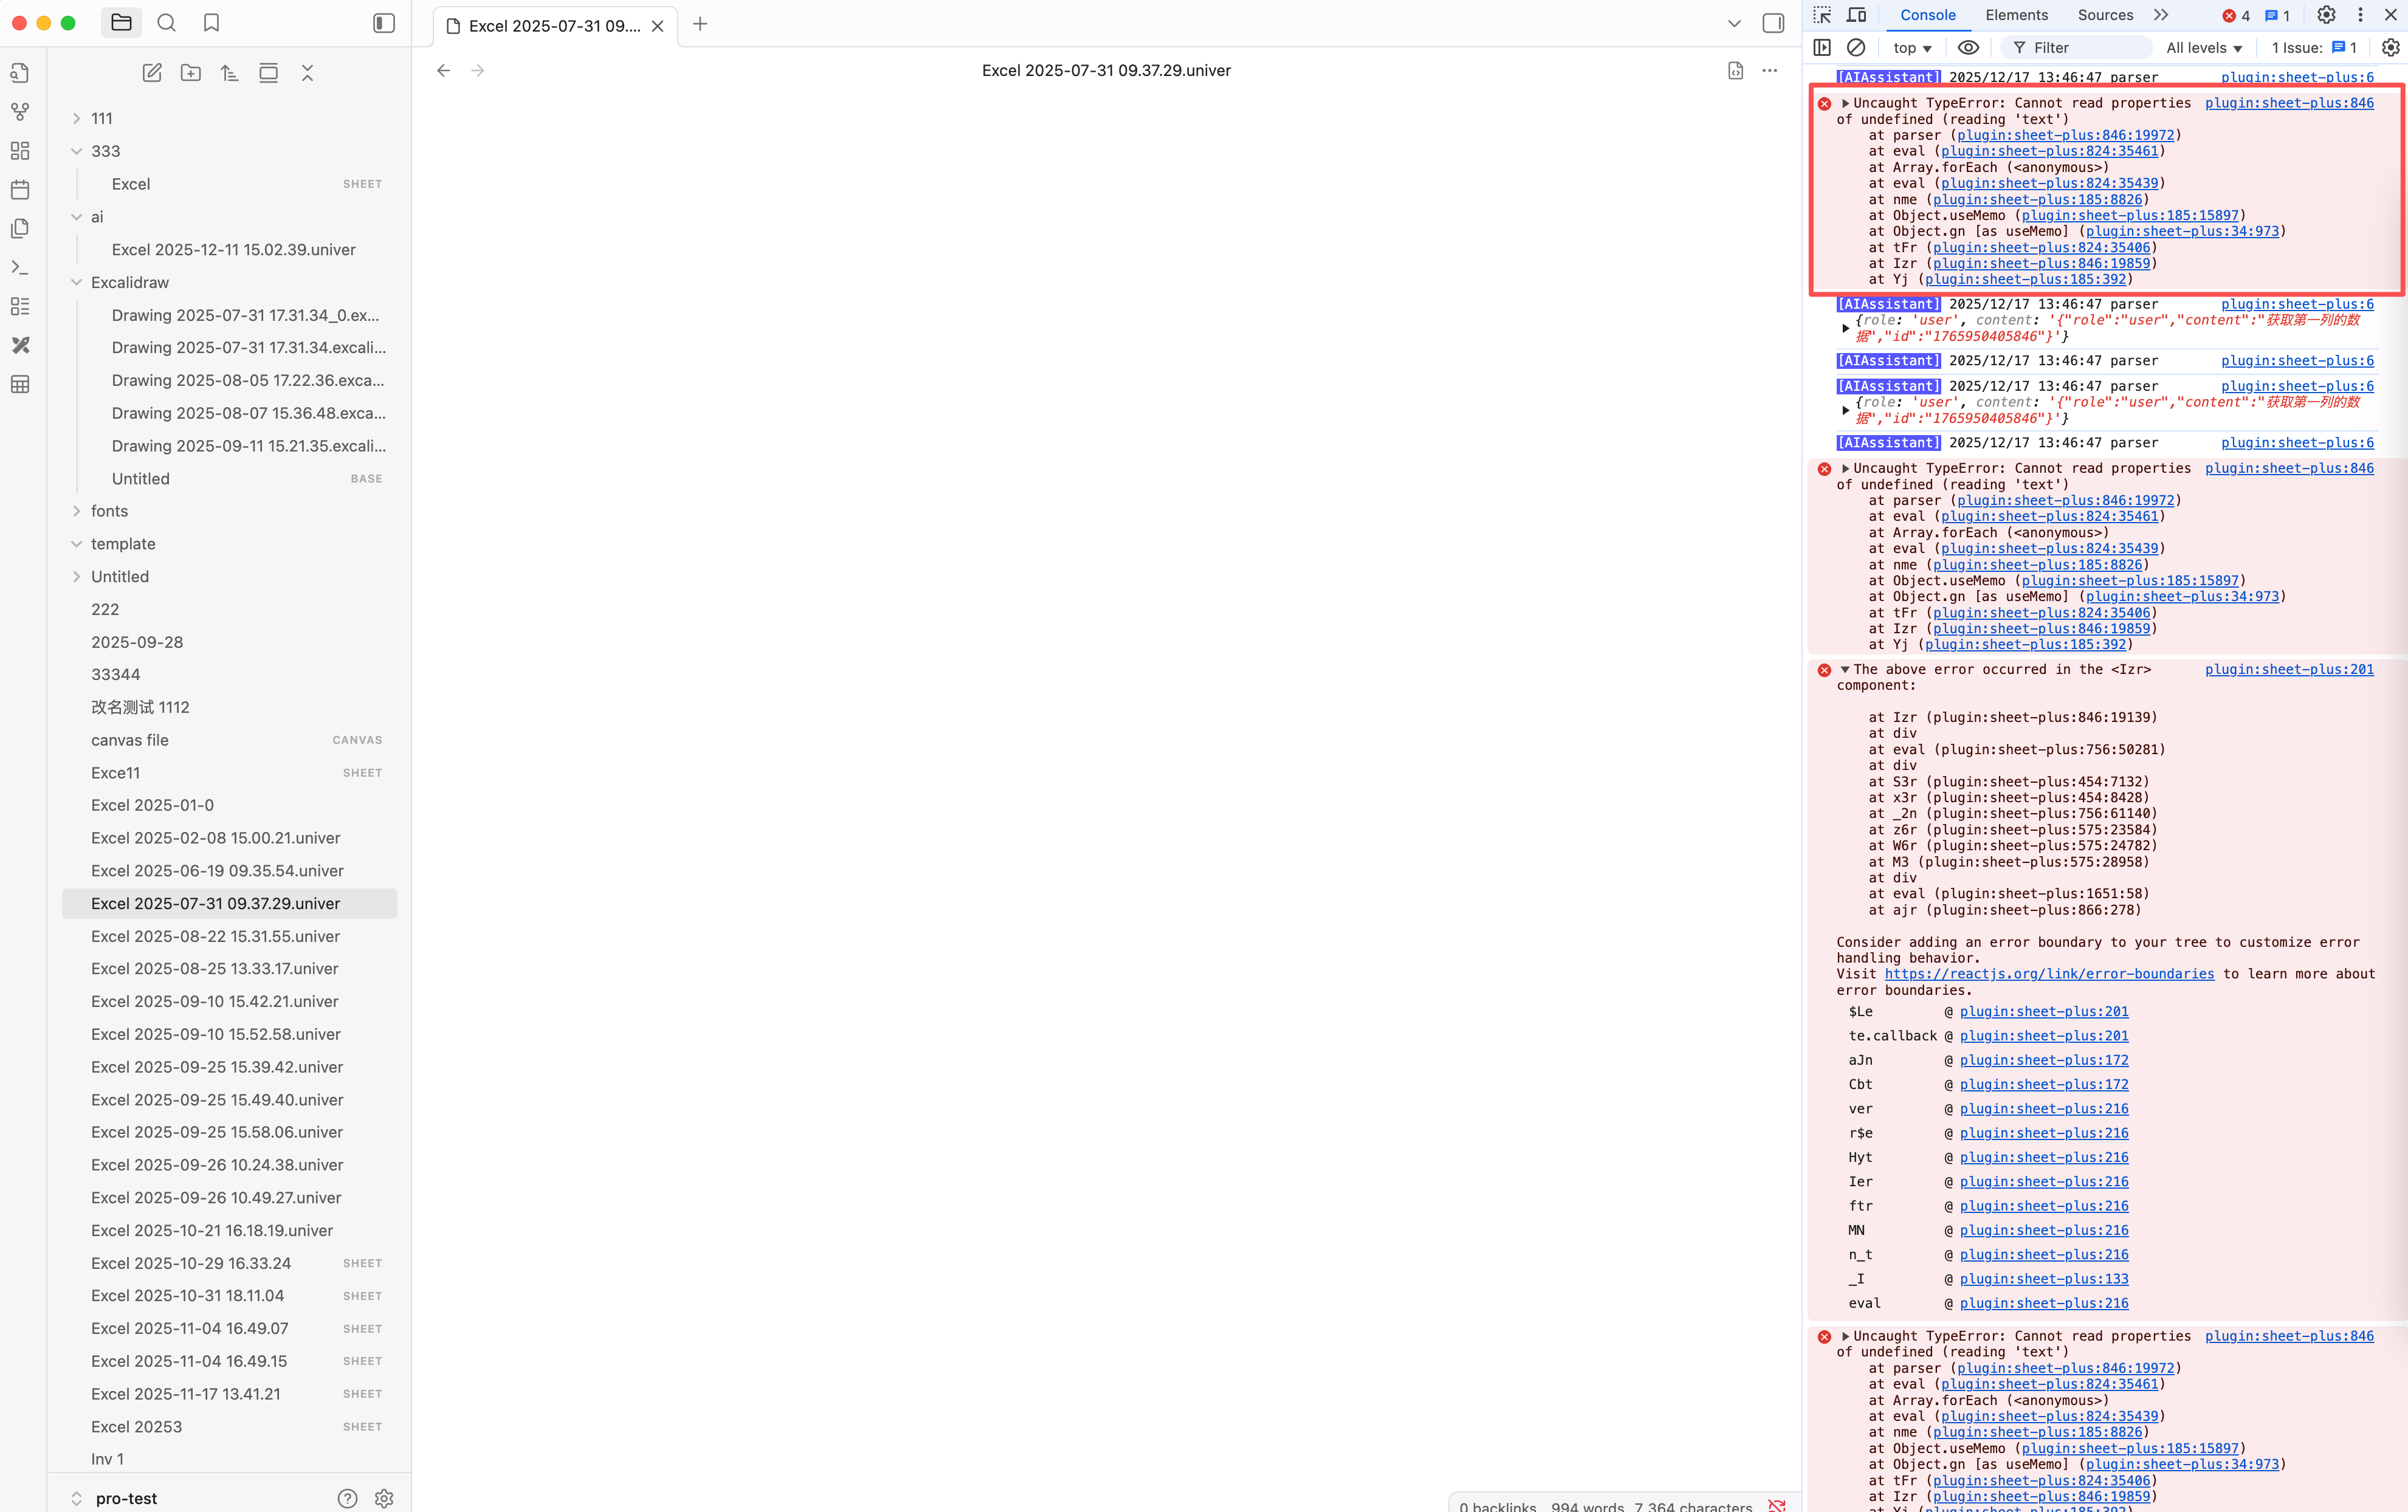
Task: Open the spreadsheet table icon in the ribbon
Action: pos(20,384)
